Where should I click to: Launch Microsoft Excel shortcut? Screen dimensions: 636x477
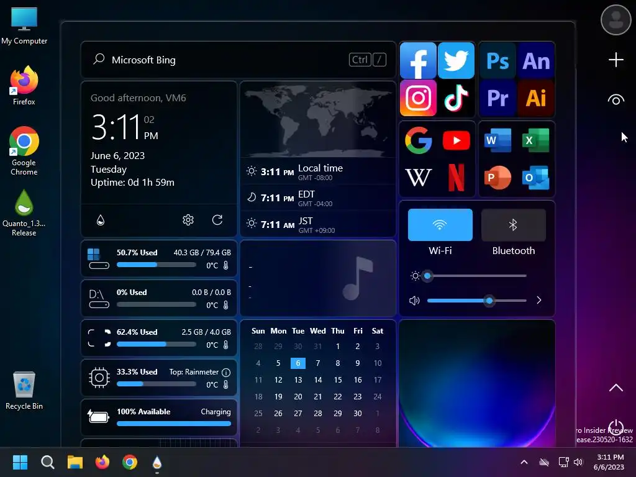[536, 140]
